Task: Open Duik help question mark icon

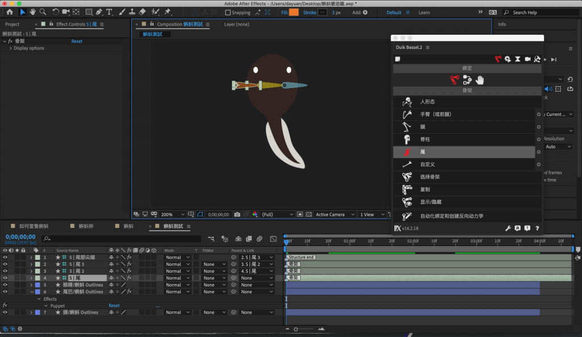Action: point(537,228)
